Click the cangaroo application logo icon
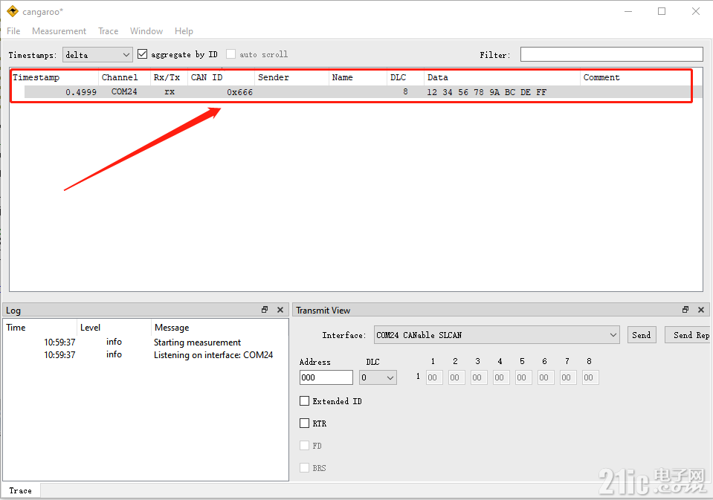 (13, 11)
